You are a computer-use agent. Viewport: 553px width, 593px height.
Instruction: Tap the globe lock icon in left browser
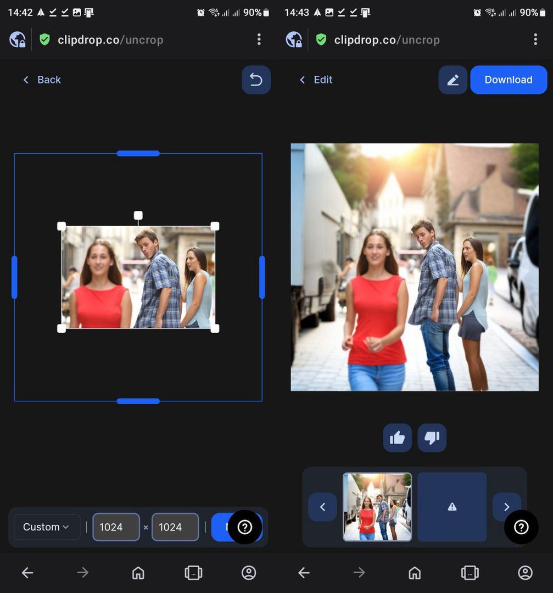(18, 40)
